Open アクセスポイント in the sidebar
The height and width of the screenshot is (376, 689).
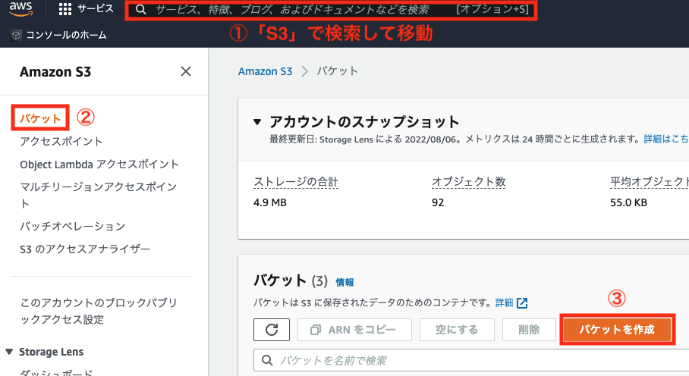[x=61, y=141]
